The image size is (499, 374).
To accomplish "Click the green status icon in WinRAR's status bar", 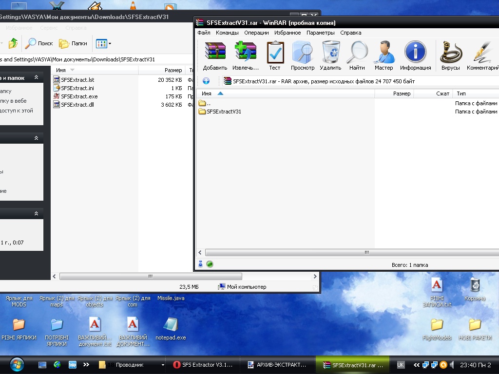I will pos(210,264).
